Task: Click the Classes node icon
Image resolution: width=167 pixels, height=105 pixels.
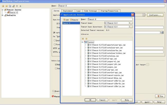Action: coord(85,42)
